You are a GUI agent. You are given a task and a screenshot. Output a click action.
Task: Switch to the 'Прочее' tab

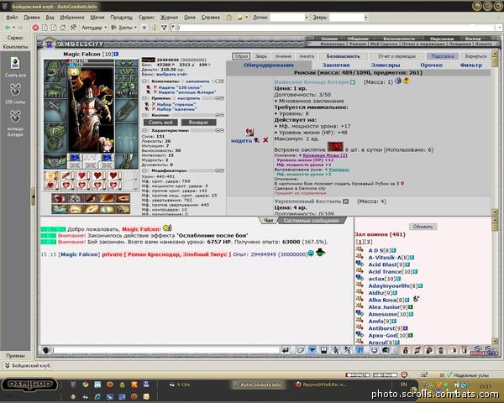coord(432,65)
